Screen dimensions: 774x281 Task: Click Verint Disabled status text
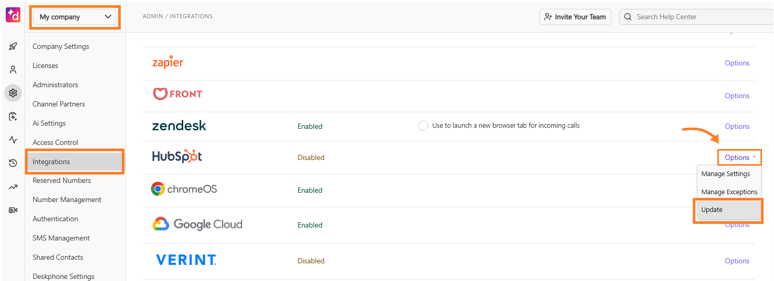pyautogui.click(x=311, y=261)
